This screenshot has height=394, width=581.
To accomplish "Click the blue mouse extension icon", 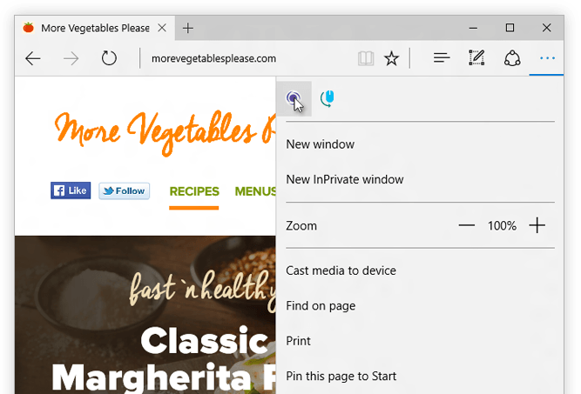I will coord(328,99).
